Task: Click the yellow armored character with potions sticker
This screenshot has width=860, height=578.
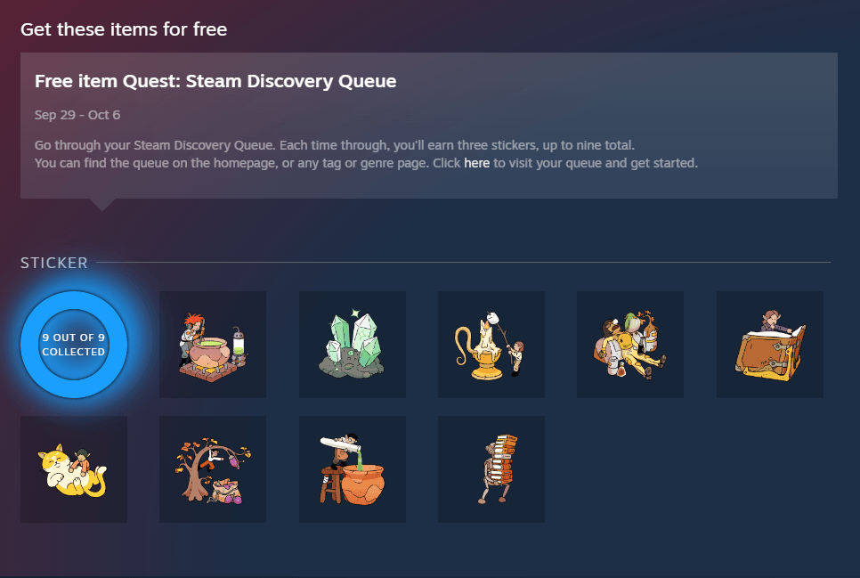Action: pos(630,344)
